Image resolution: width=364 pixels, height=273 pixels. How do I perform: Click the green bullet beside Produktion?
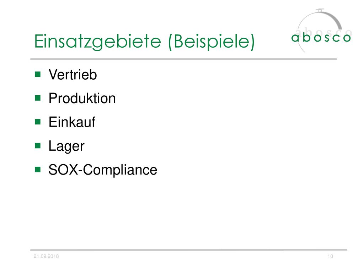pos(38,98)
